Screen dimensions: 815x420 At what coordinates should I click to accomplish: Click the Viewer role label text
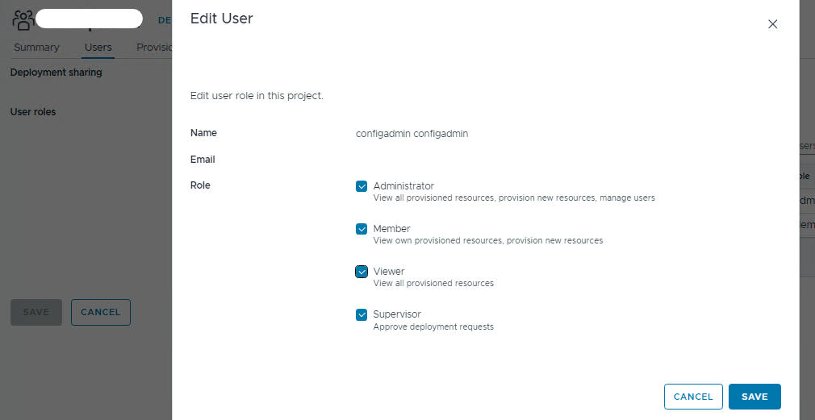click(389, 272)
